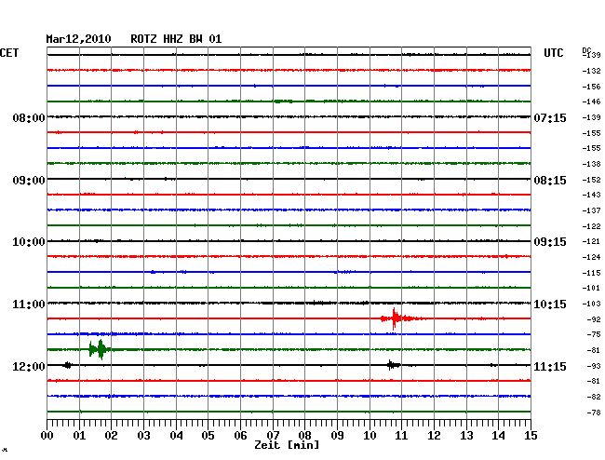The image size is (605, 460).
Task: Click the green double-burst seismic event
Action: [x=100, y=349]
